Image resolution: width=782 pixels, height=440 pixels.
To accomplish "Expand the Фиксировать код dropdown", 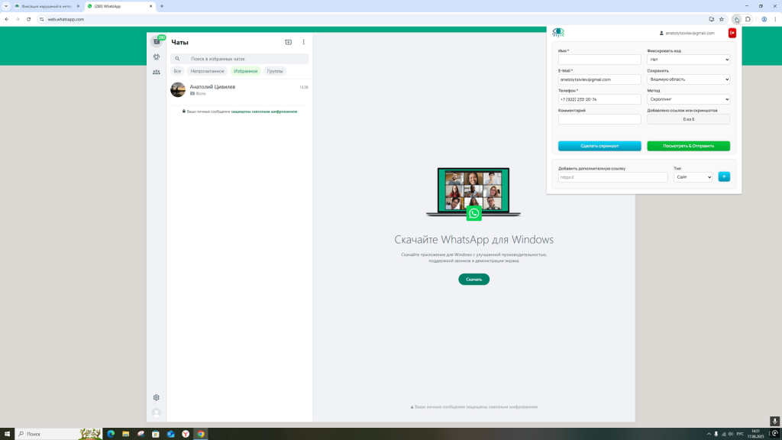I will [x=688, y=60].
